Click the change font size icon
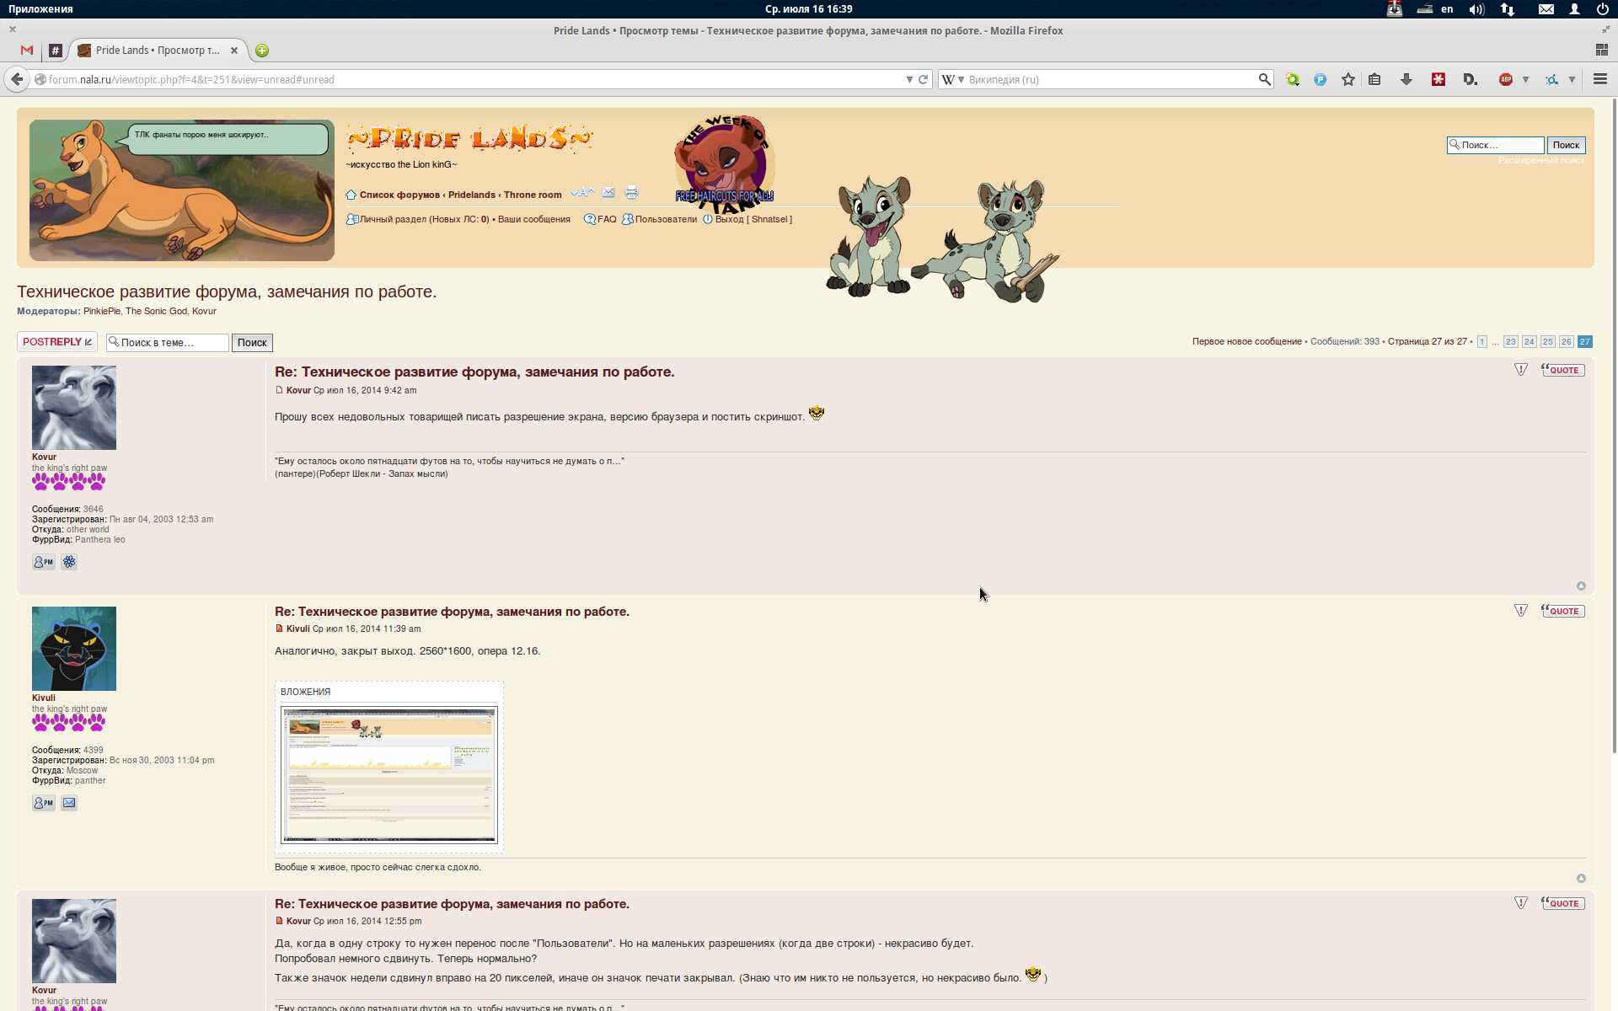The height and width of the screenshot is (1011, 1618). [x=582, y=193]
